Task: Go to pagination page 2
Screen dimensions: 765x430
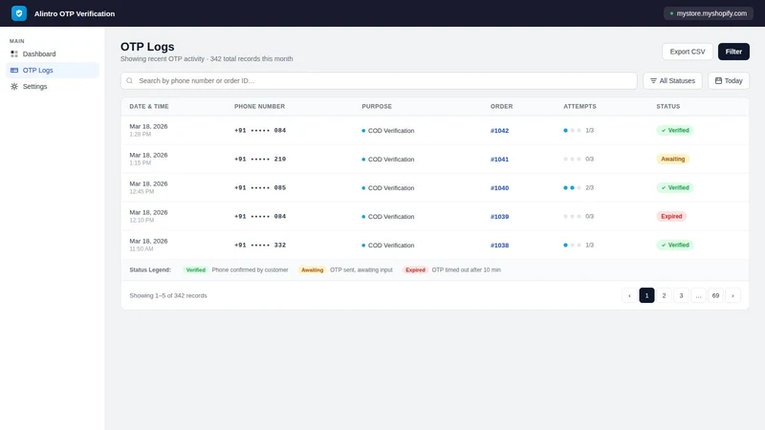Action: (x=664, y=295)
